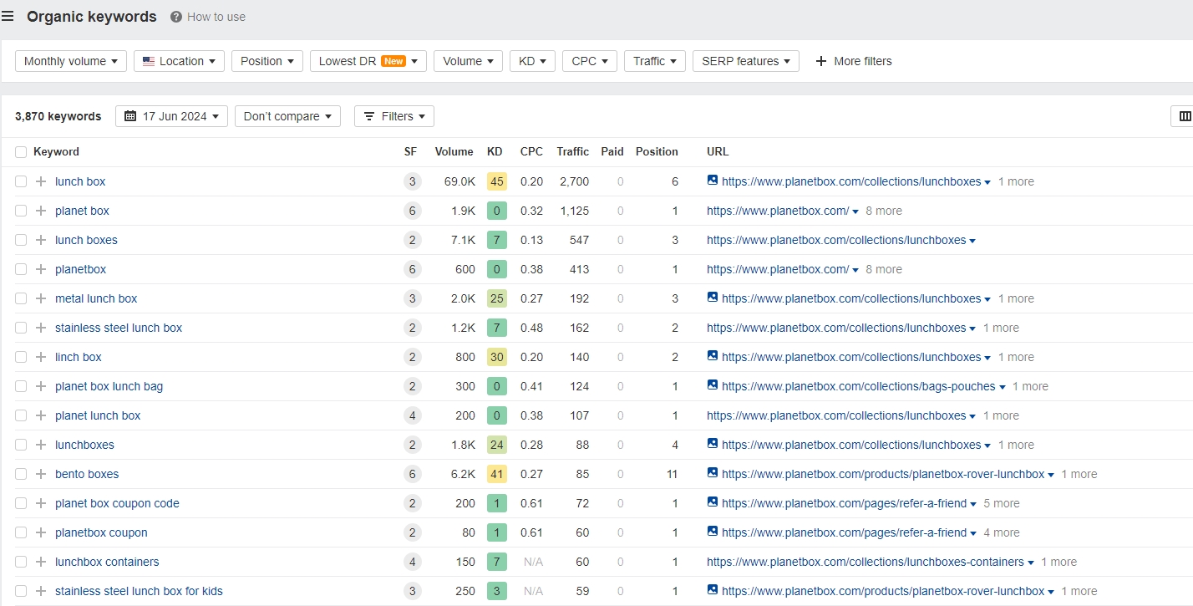Open the Traffic filter dropdown
This screenshot has width=1193, height=606.
(655, 61)
